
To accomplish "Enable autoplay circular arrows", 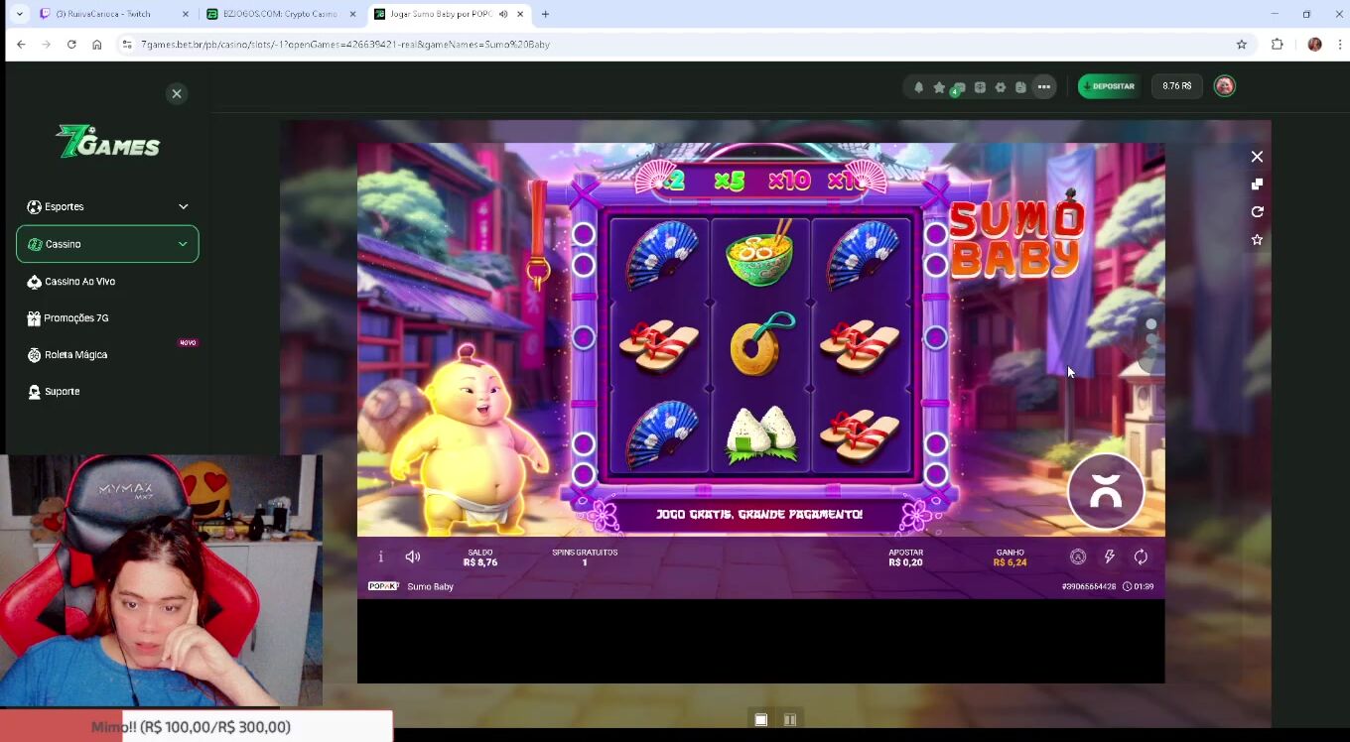I will 1142,556.
